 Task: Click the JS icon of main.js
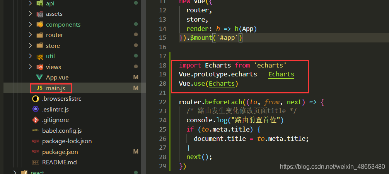pos(39,88)
